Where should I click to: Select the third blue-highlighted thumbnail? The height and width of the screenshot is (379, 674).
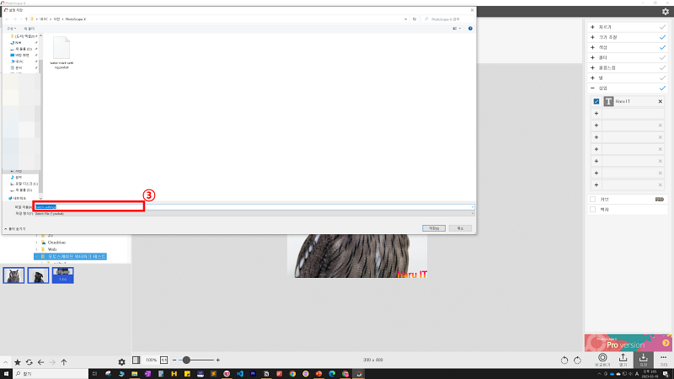click(62, 275)
